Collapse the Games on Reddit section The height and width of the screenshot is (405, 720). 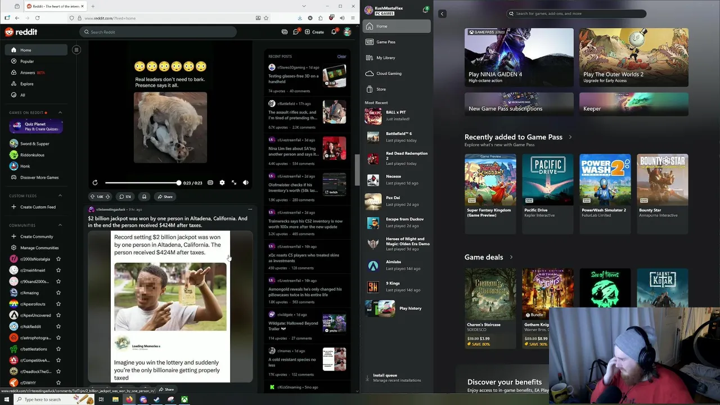click(60, 112)
